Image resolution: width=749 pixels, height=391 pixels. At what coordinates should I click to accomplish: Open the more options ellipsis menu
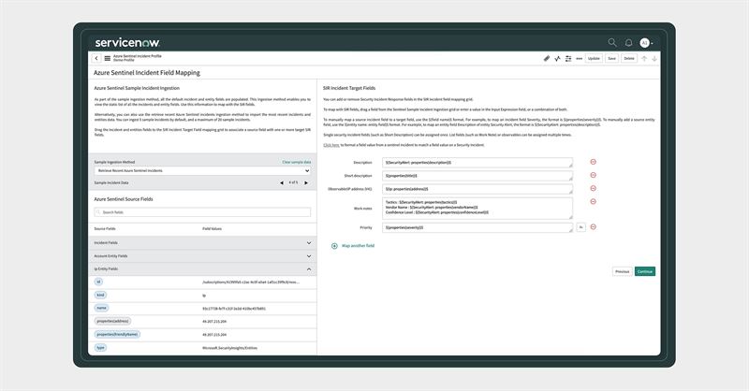click(x=580, y=58)
